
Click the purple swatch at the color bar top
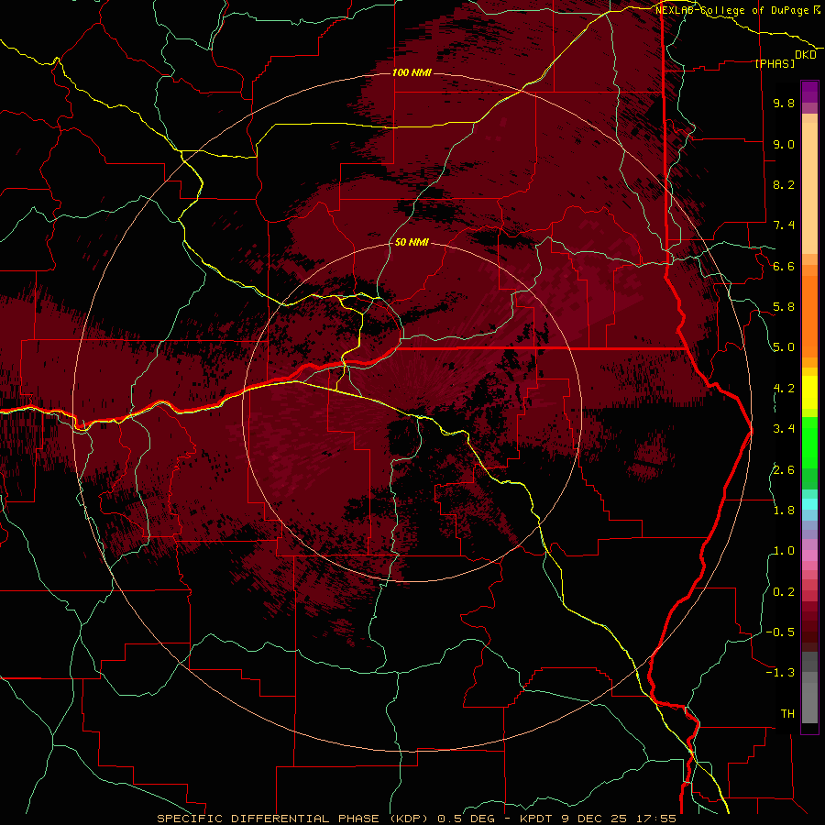pyautogui.click(x=809, y=92)
